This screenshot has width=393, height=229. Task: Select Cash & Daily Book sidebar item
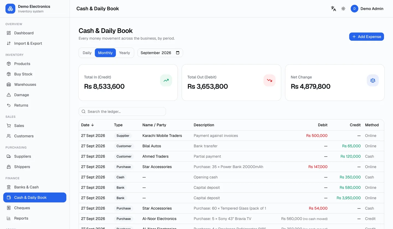35,198
